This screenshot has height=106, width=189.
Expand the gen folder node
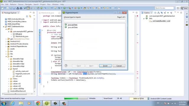click(6, 39)
